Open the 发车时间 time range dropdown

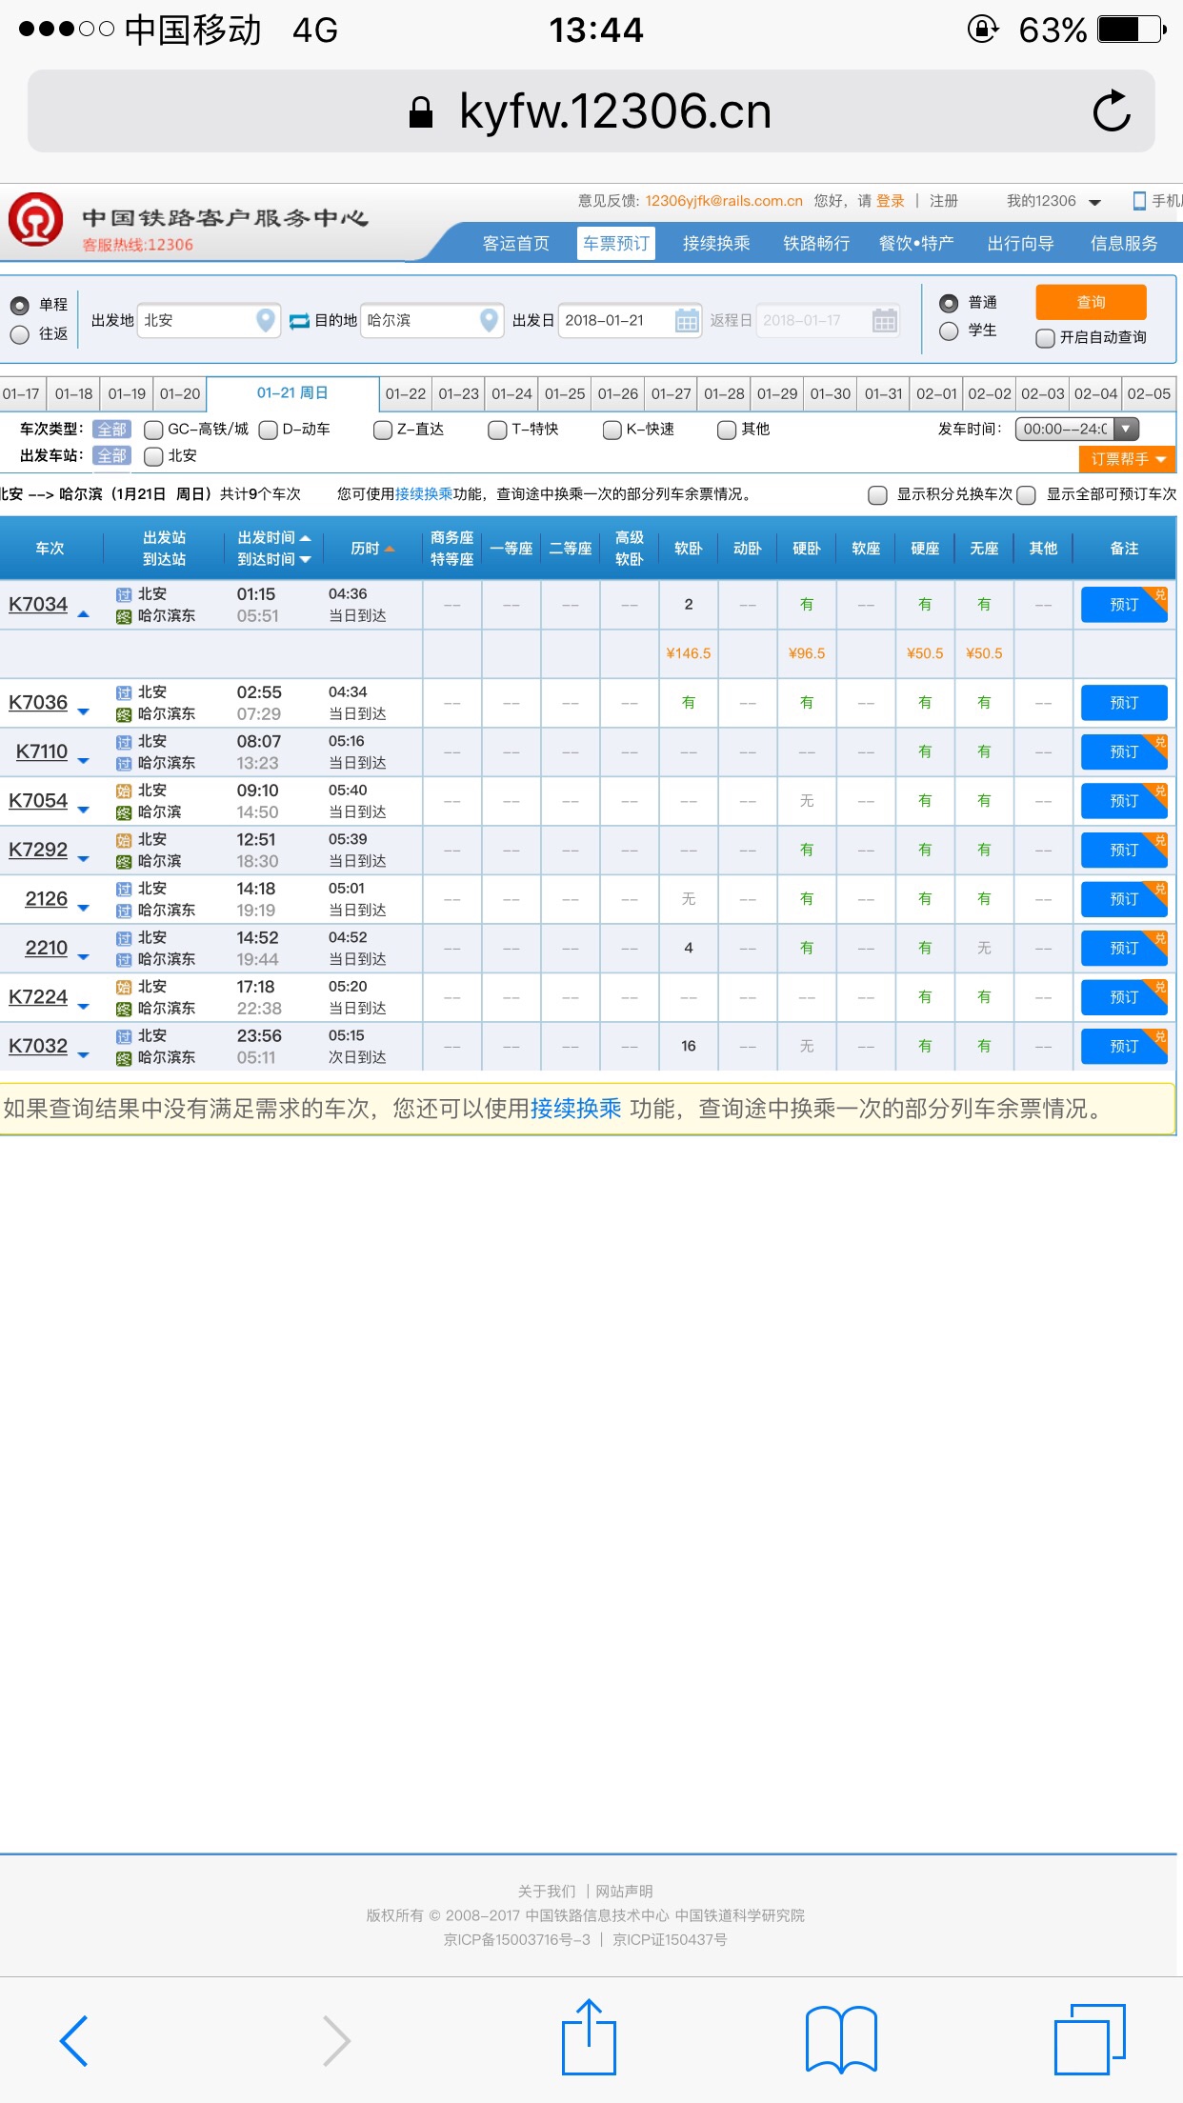[x=1077, y=430]
